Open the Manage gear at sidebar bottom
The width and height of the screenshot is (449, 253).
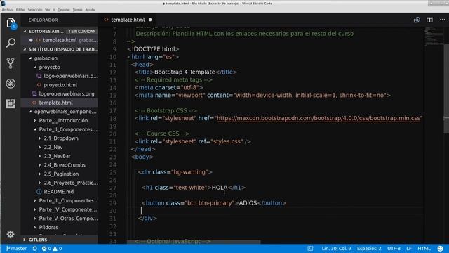point(11,234)
